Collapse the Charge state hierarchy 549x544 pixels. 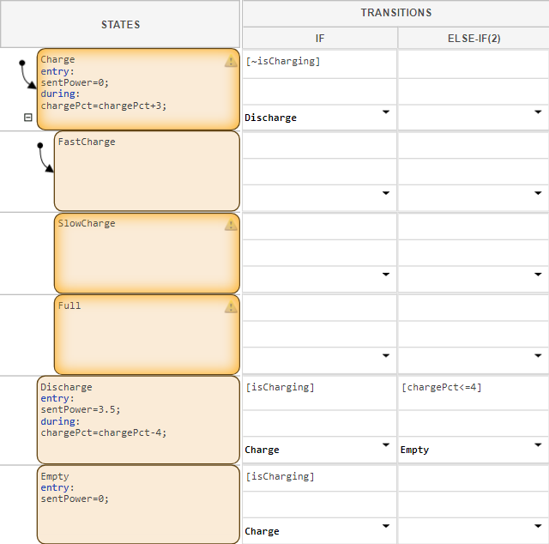click(28, 118)
